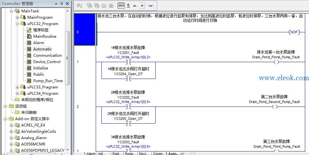The image size is (309, 155).
Task: Toggle the two-line ab/cd wrap display button
Action: 128,6
